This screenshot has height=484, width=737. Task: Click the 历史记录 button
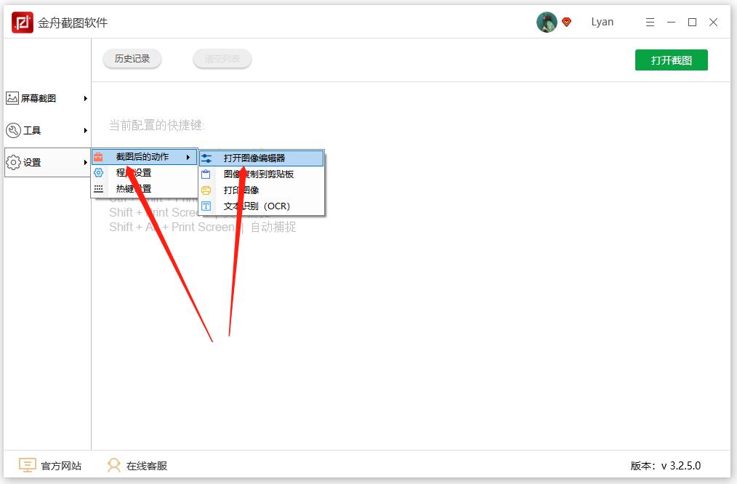(x=132, y=59)
